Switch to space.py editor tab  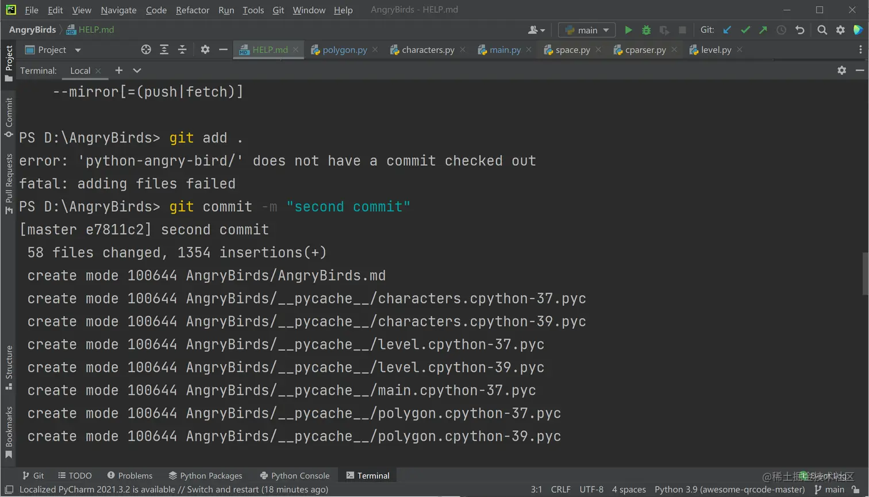coord(572,50)
